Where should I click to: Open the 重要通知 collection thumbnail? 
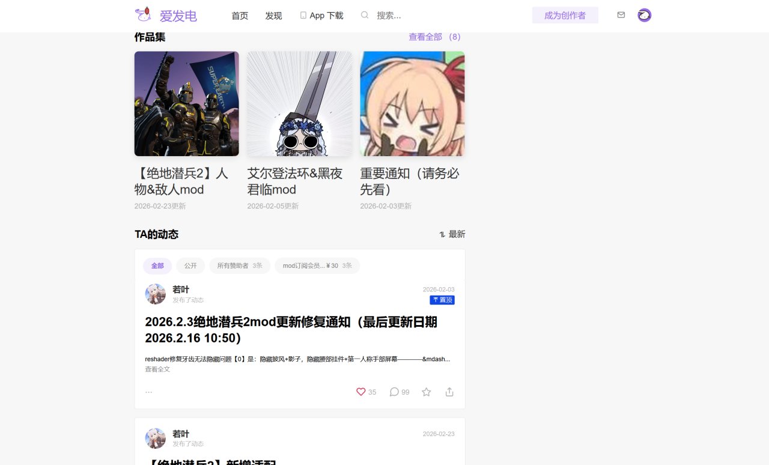click(x=413, y=103)
